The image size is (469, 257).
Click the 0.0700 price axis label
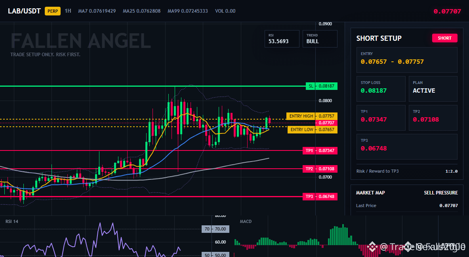pos(325,177)
